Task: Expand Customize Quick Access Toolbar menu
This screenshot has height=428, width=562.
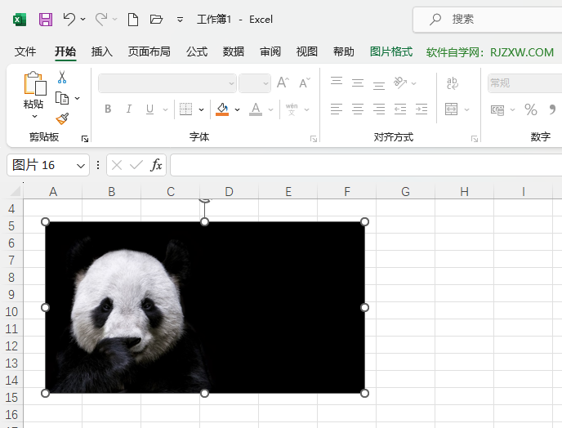Action: pyautogui.click(x=181, y=20)
